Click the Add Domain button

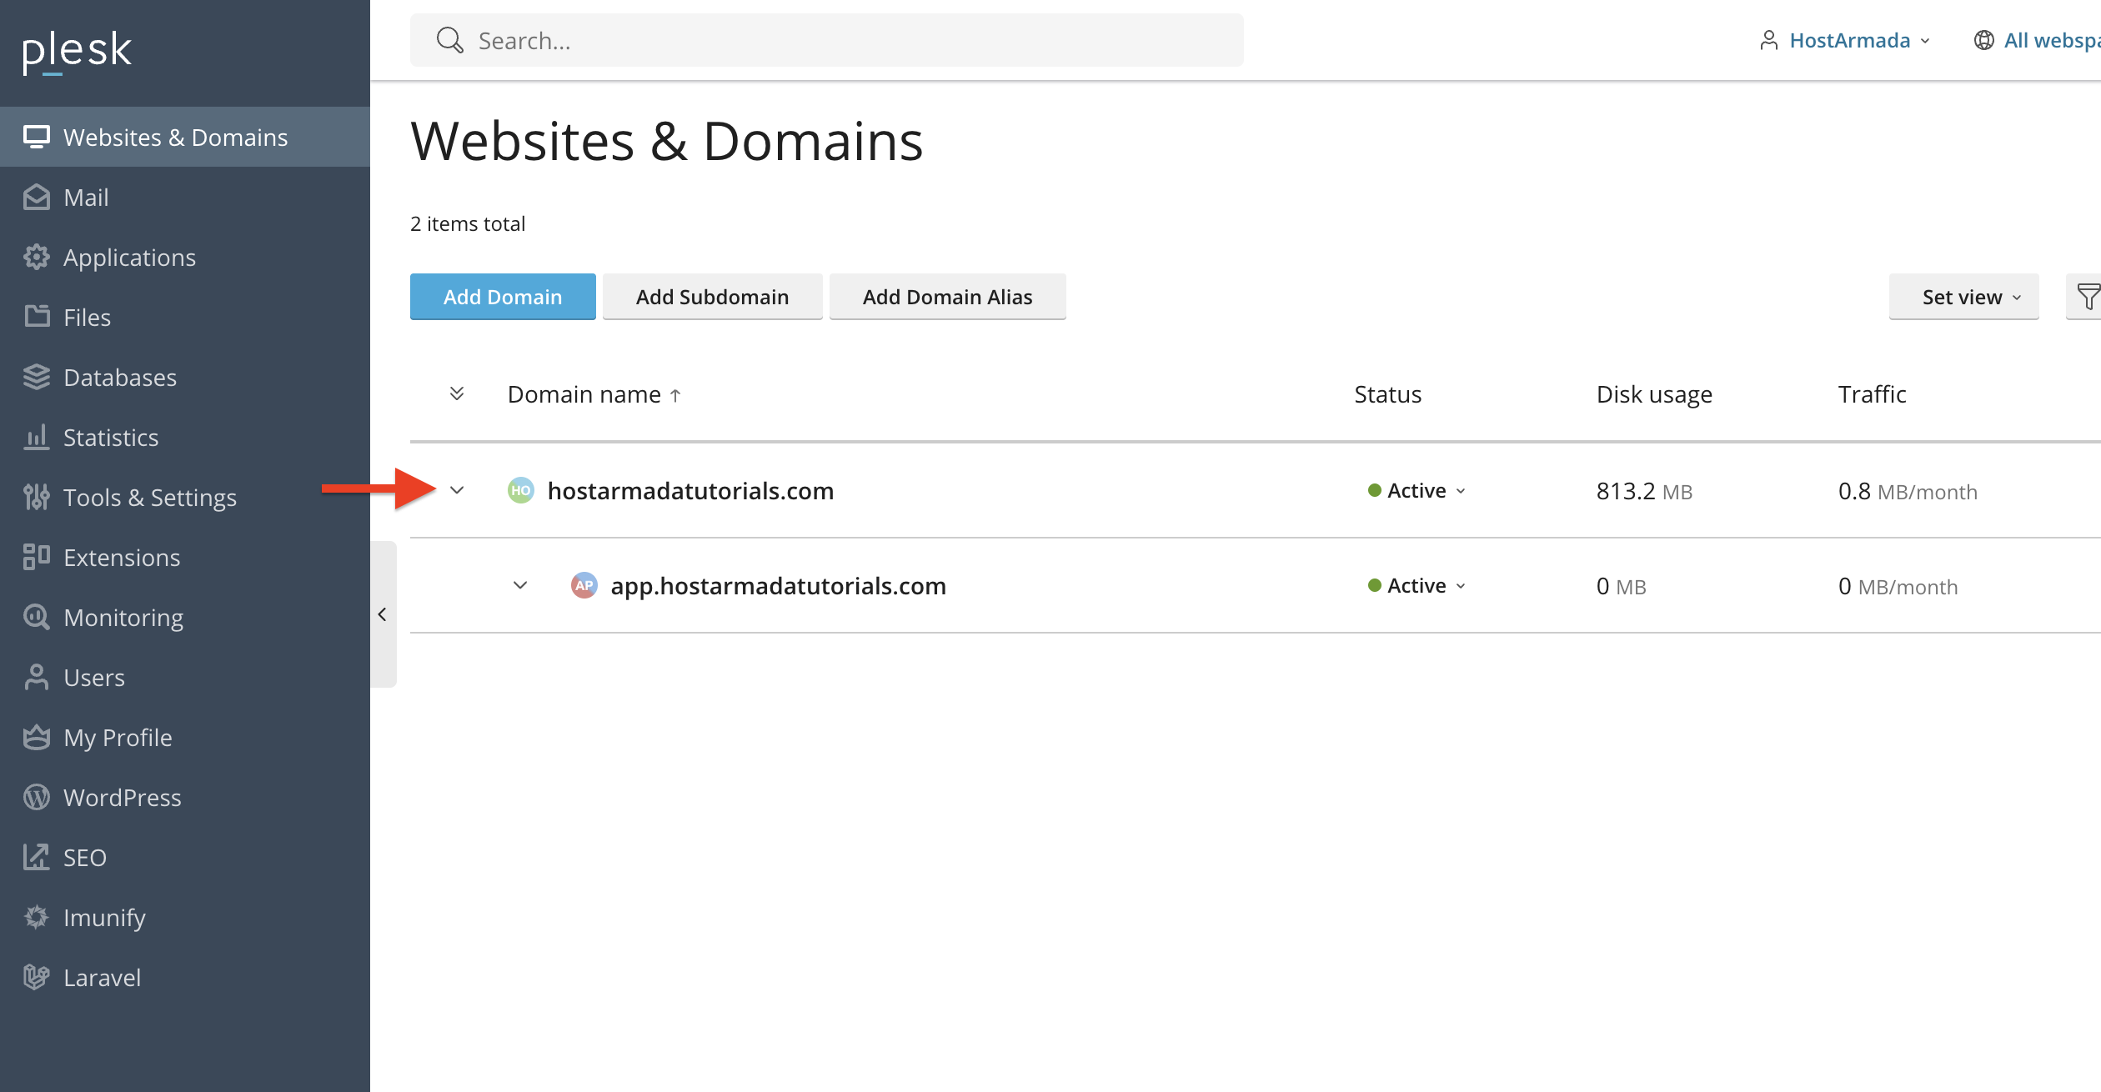click(x=502, y=296)
